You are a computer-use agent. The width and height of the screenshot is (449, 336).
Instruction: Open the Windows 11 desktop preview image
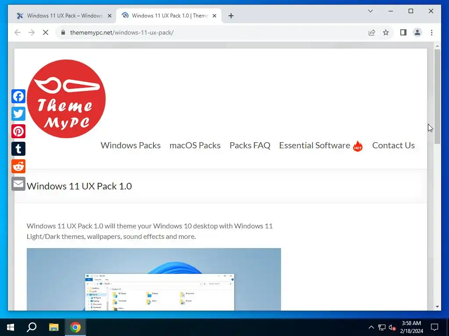(154, 279)
